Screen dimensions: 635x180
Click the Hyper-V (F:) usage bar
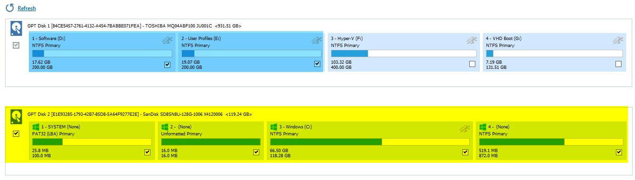click(x=404, y=53)
